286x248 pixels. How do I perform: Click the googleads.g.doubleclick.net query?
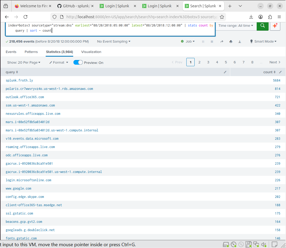click(x=30, y=230)
